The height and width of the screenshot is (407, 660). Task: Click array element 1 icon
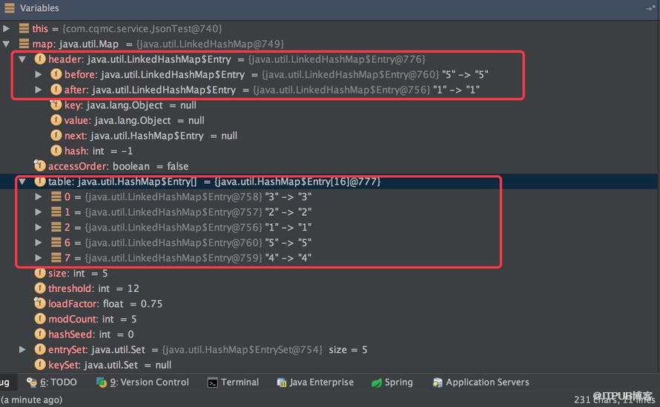pos(56,212)
